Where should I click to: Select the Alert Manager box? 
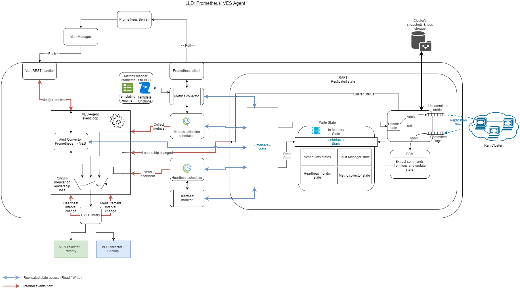point(81,37)
